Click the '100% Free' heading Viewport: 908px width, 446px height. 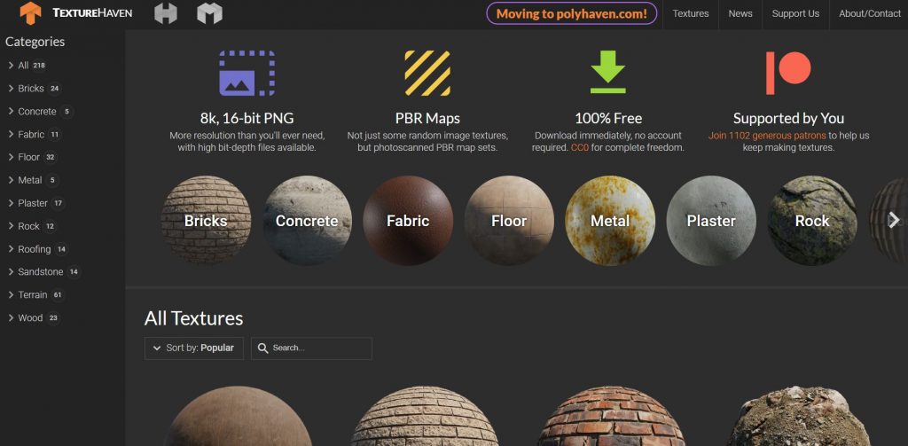pyautogui.click(x=608, y=118)
